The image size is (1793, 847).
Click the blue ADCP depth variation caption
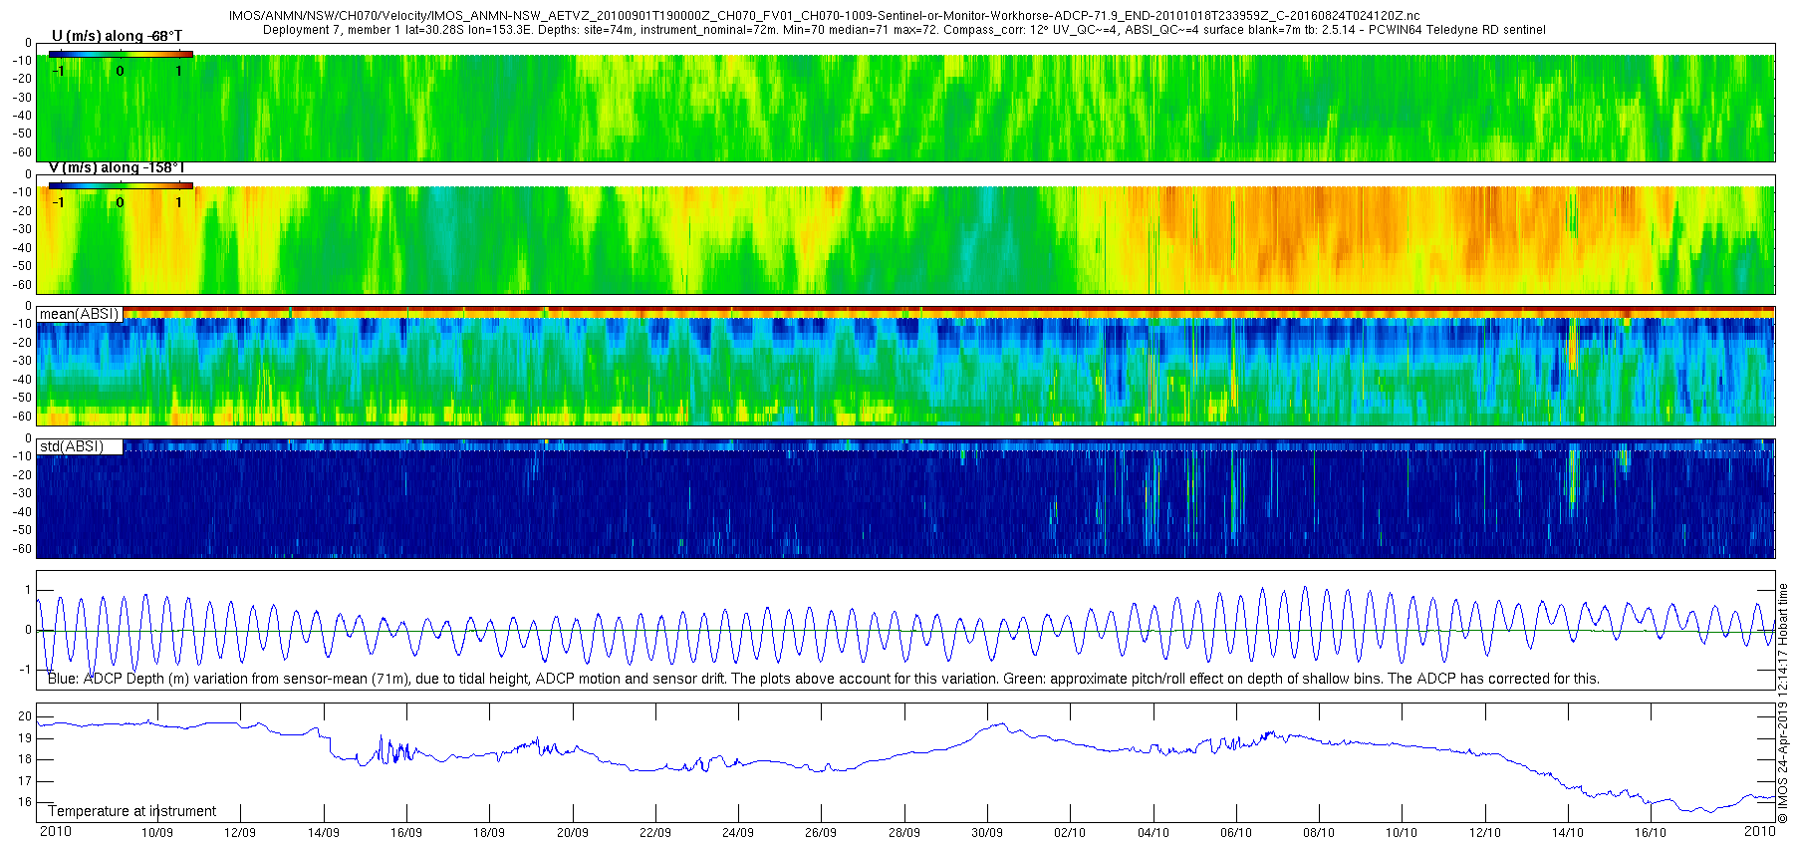point(823,679)
